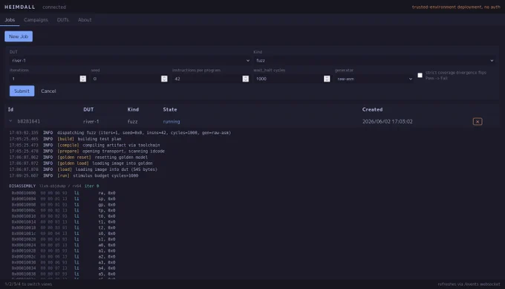Click the '[compile] compiling artifact' log line
Image resolution: width=505 pixels, height=289 pixels.
(x=85, y=145)
